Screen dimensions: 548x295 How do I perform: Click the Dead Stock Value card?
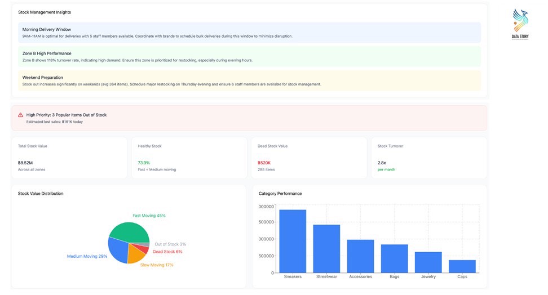308,158
